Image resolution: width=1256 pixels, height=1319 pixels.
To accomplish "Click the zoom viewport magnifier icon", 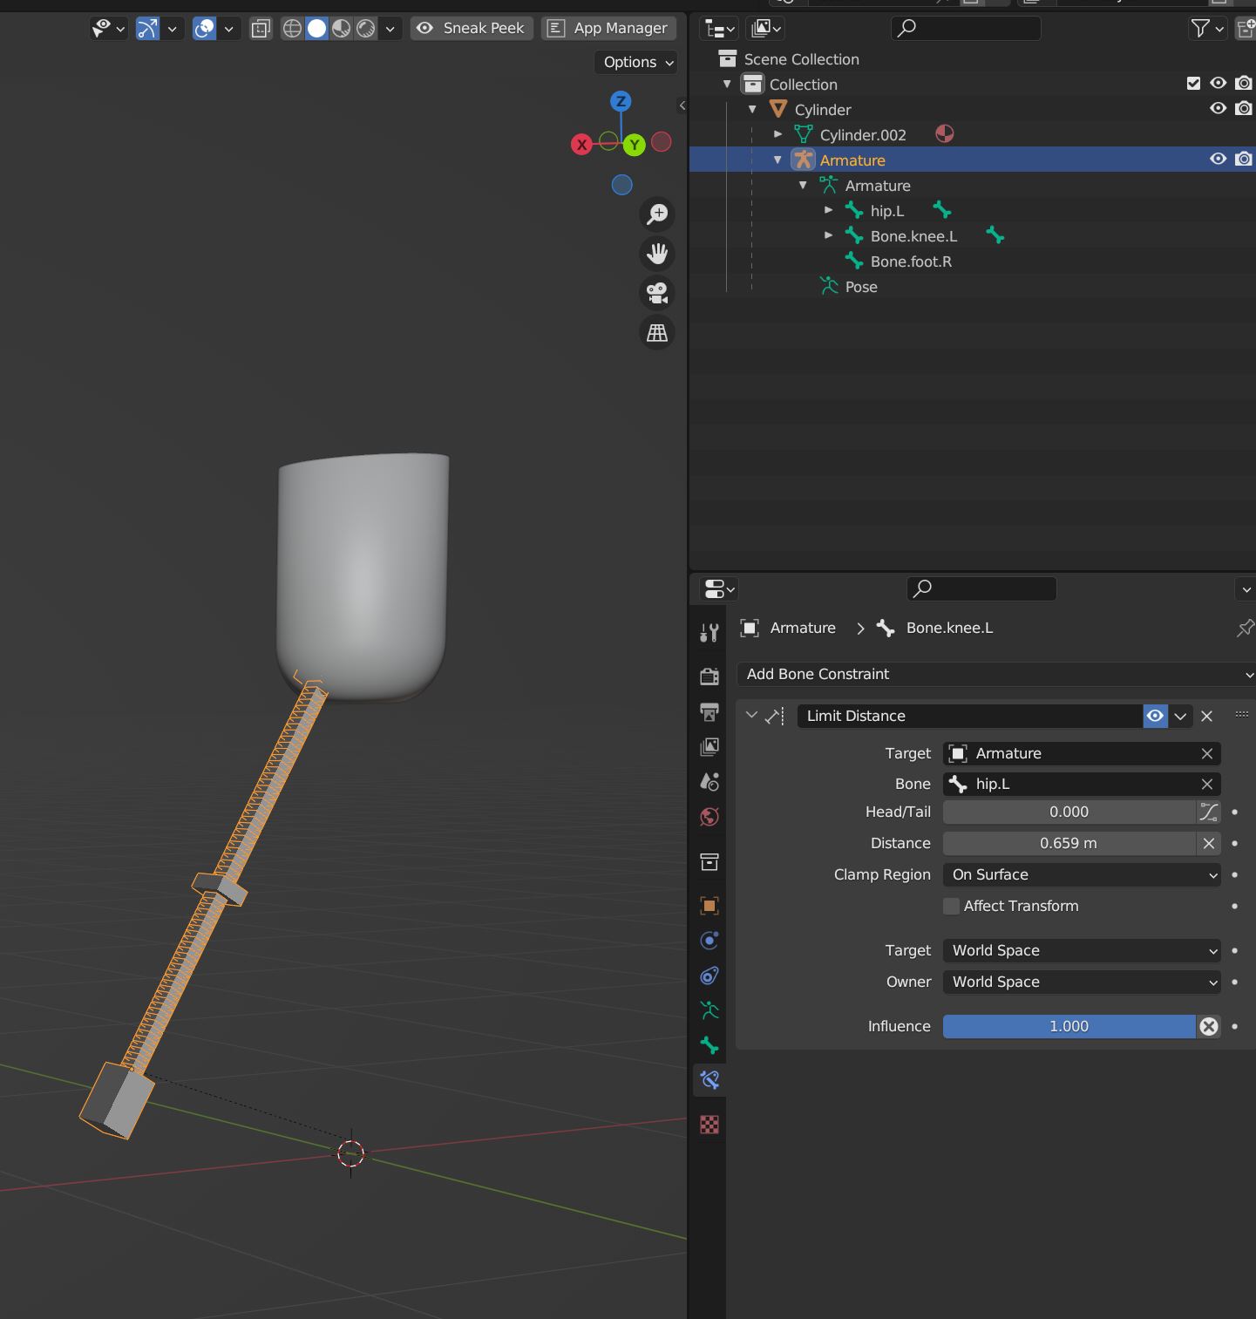I will click(x=657, y=214).
